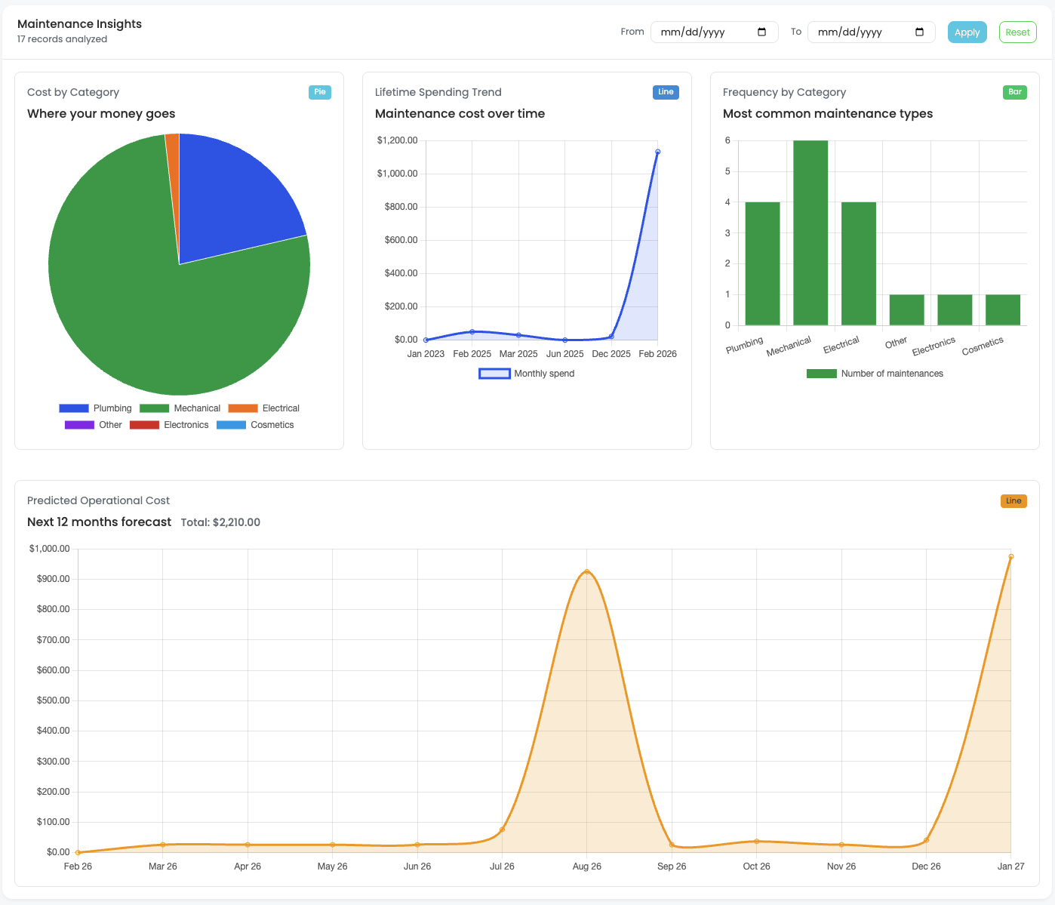This screenshot has width=1055, height=905.
Task: Toggle Plumbing legend in pie chart
Action: [x=96, y=408]
